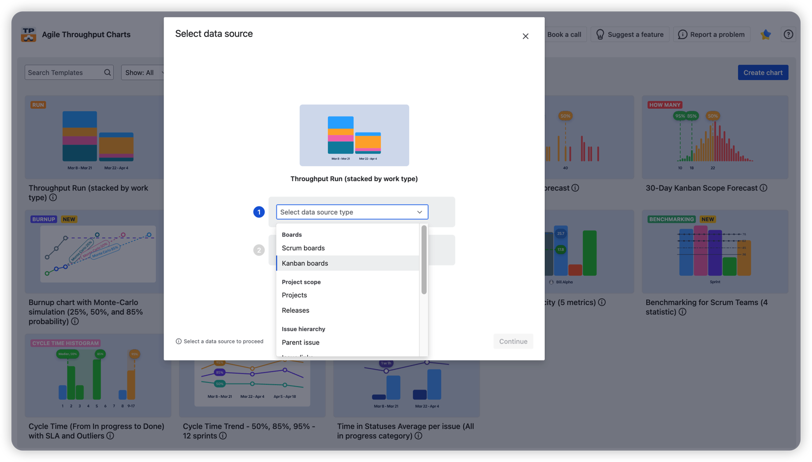This screenshot has height=462, width=812.
Task: Click info icon beside Benchmarking for Scrum Teams
Action: tap(683, 312)
